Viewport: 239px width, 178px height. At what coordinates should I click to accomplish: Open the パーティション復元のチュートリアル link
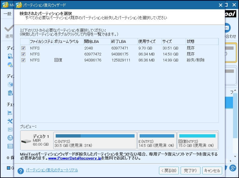(52, 170)
